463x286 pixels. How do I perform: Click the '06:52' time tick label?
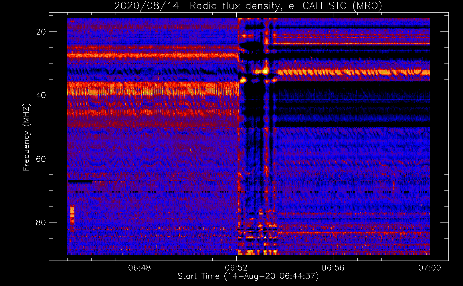click(x=236, y=268)
